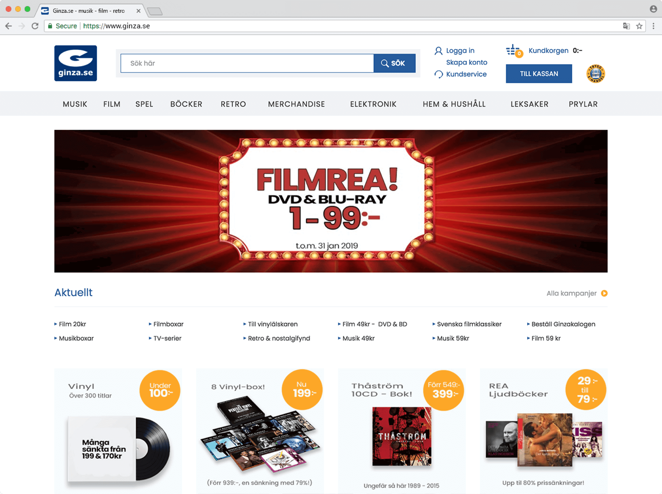Open the Kundkorgen cart link
This screenshot has height=494, width=662.
point(548,51)
